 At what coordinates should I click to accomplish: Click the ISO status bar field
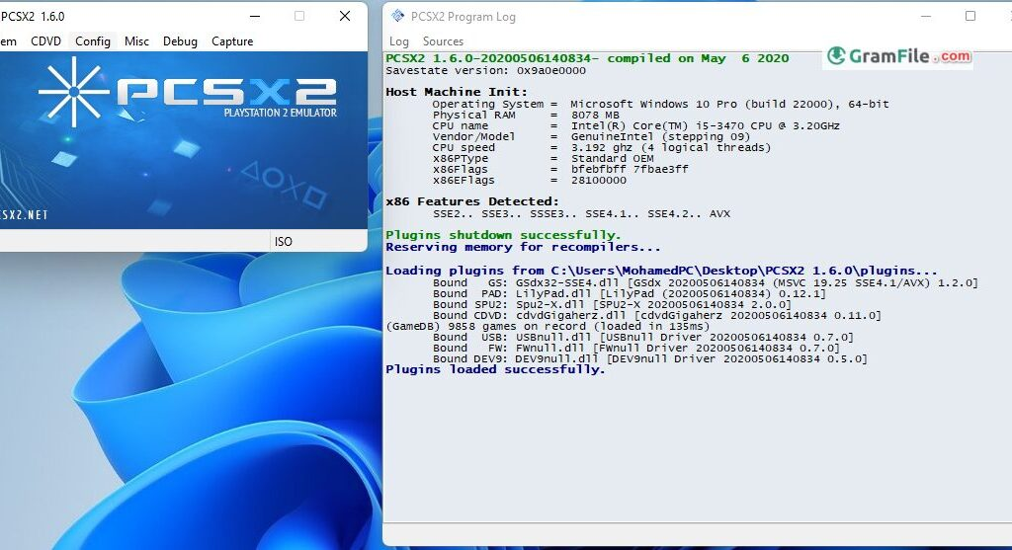click(x=284, y=242)
